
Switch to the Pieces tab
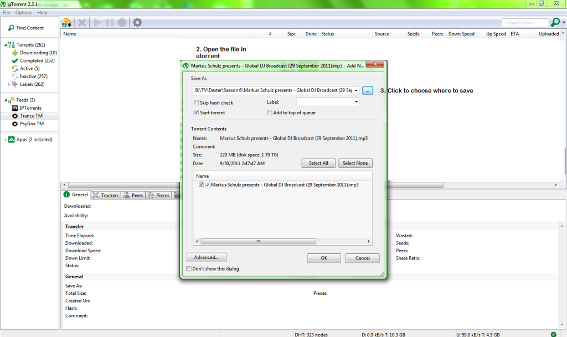[x=158, y=196]
